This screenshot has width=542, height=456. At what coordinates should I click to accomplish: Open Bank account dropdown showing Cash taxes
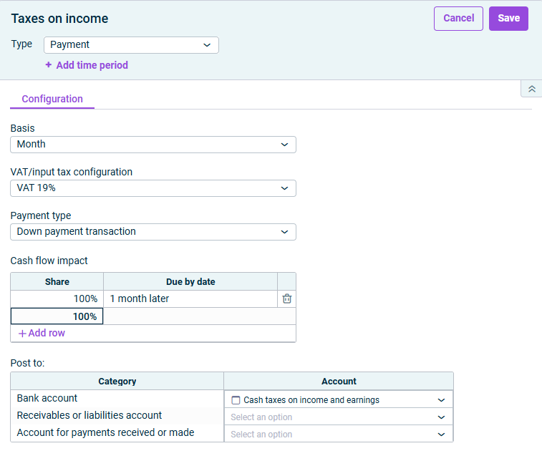339,400
